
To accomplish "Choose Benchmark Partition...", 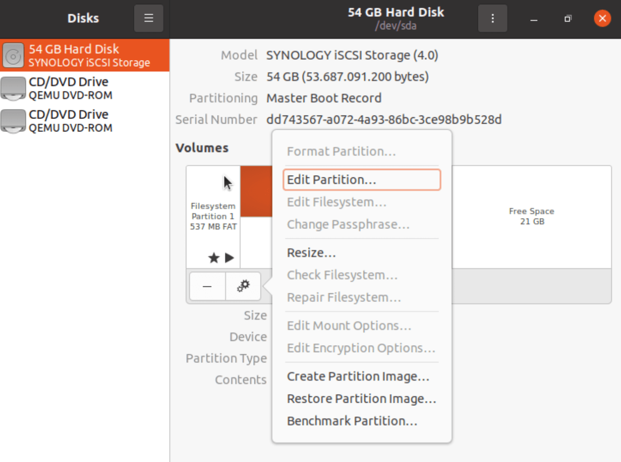I will pyautogui.click(x=362, y=421).
